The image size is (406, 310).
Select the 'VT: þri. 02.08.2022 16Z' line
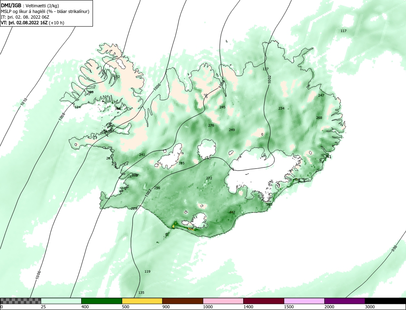tap(24, 23)
